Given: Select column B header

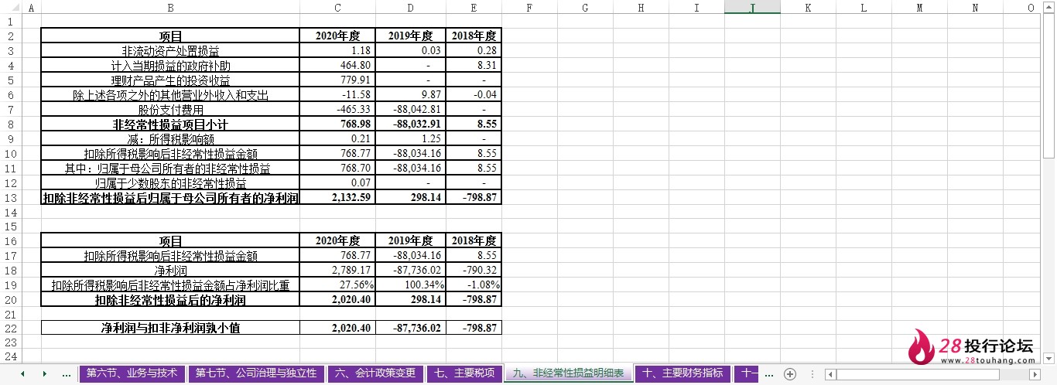Looking at the screenshot, I should [x=170, y=7].
